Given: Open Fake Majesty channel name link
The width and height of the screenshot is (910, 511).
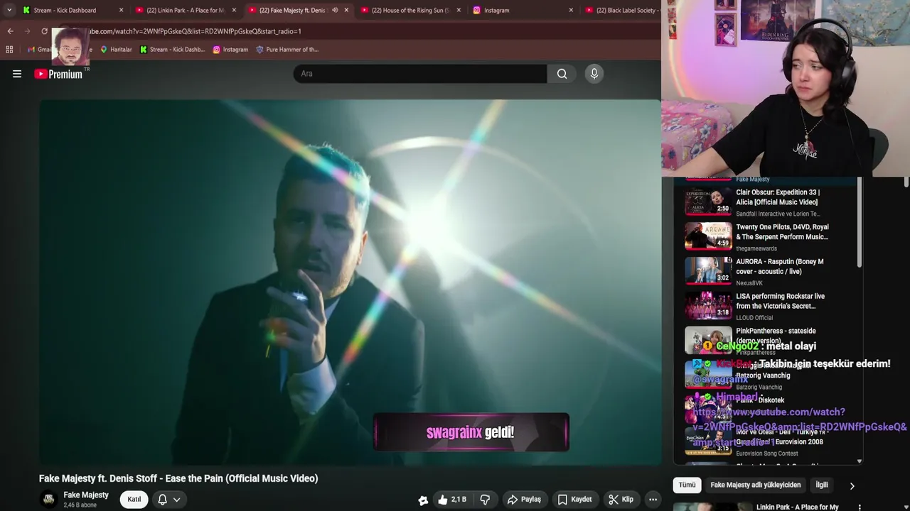Looking at the screenshot, I should click(86, 495).
